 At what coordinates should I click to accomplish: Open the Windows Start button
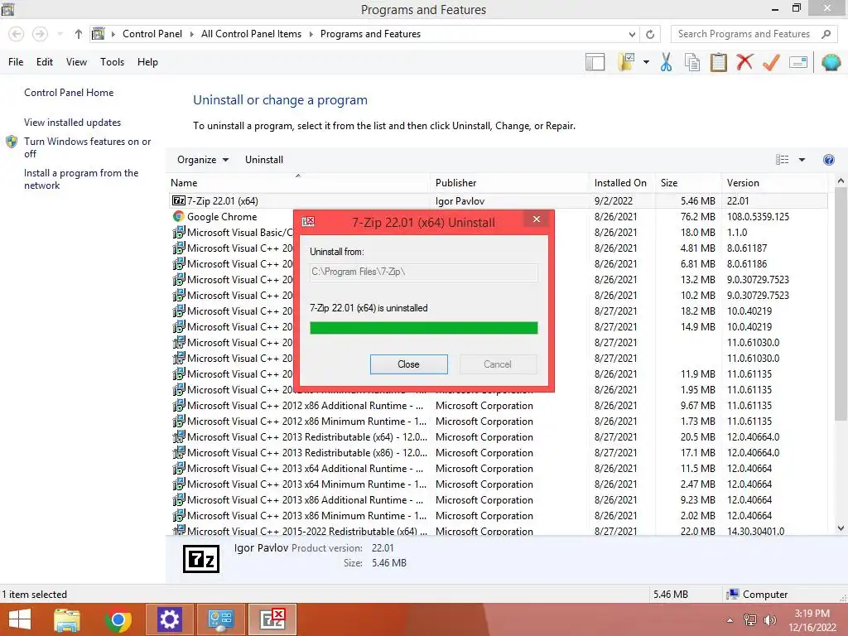click(20, 619)
